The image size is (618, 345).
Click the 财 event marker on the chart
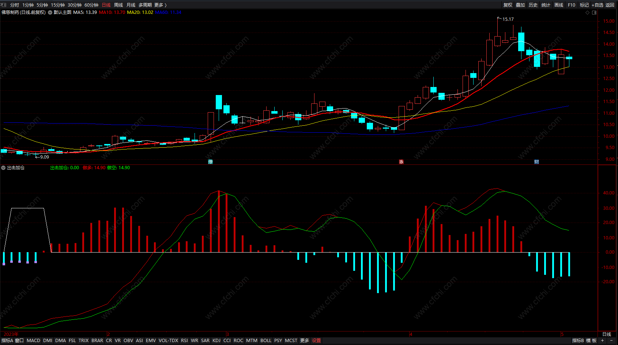pos(536,162)
